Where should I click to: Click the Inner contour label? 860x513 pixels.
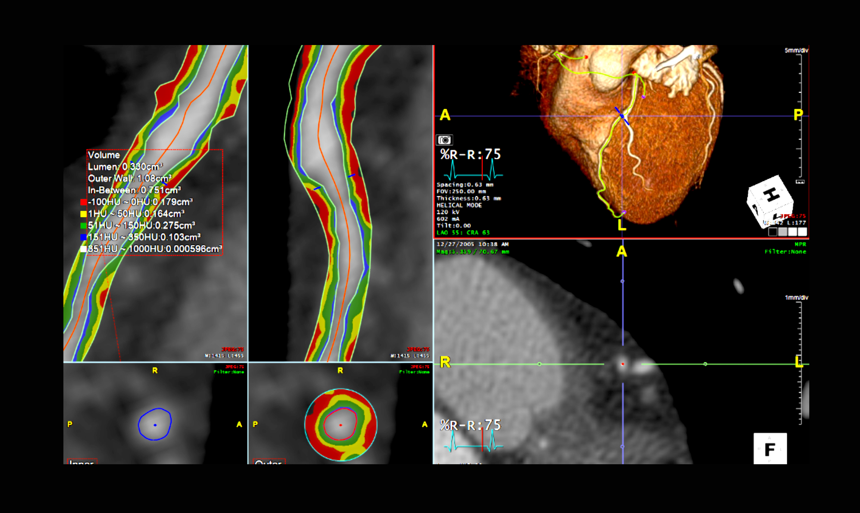[x=82, y=462]
